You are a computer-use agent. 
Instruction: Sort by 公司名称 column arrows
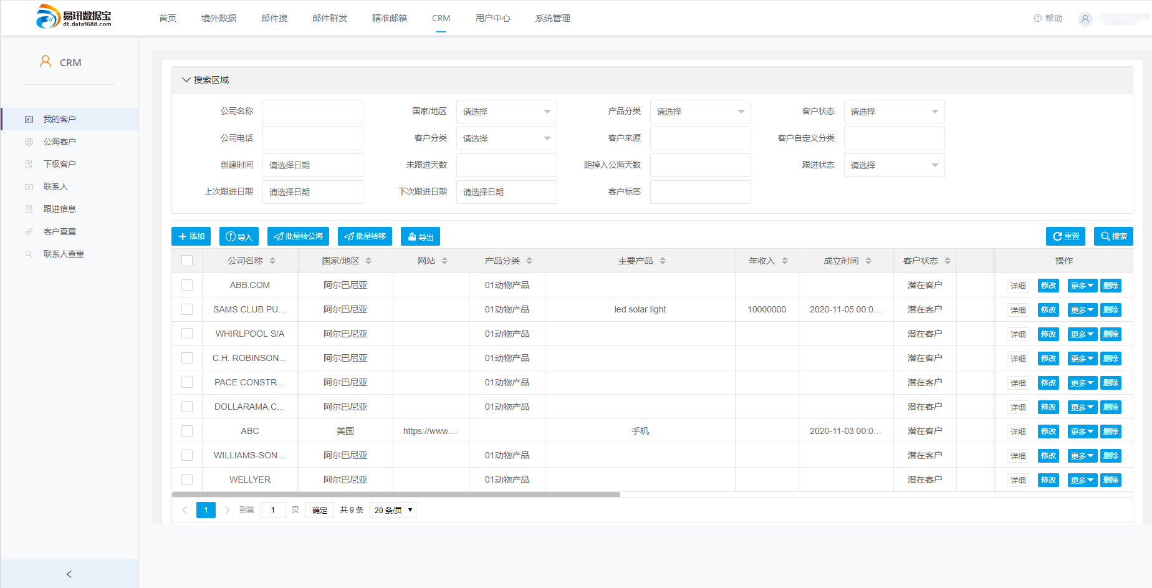pyautogui.click(x=272, y=261)
